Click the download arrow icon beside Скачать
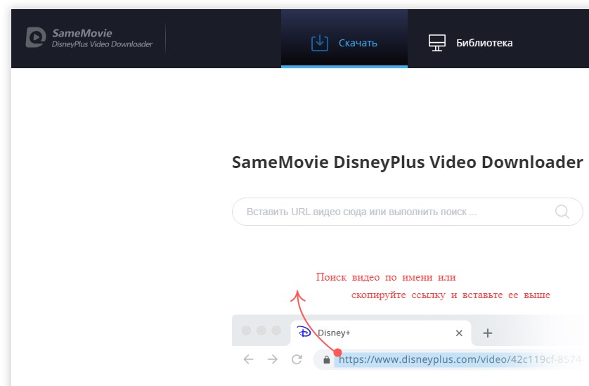 320,43
